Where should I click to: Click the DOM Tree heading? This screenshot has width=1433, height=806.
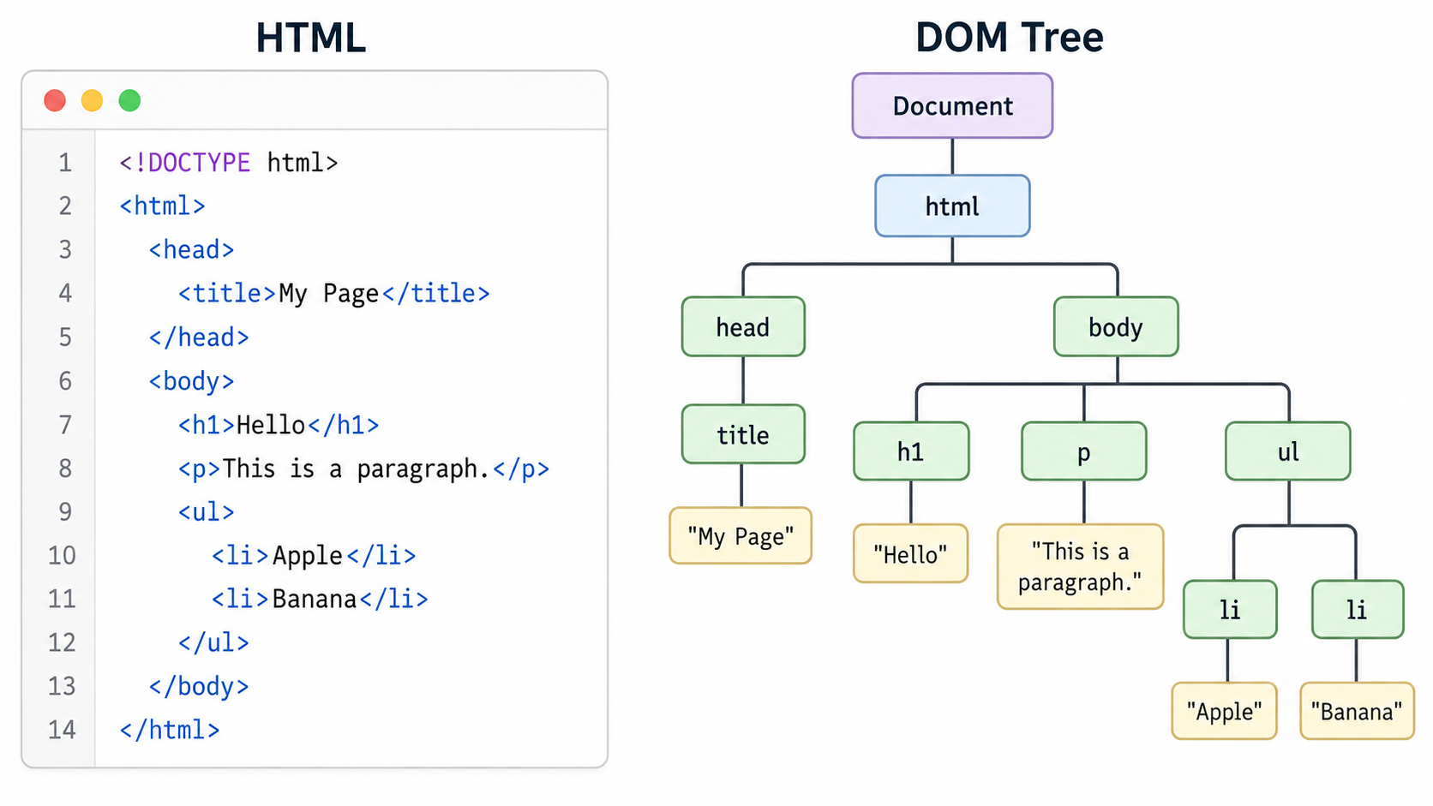pyautogui.click(x=1010, y=38)
